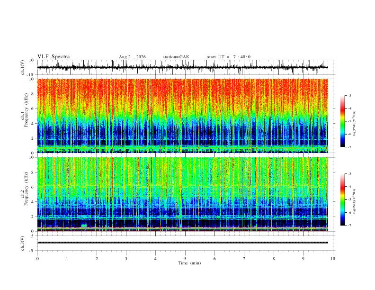
Task: Select the "start UT = 7 :40: 0" text
Action: (x=229, y=57)
